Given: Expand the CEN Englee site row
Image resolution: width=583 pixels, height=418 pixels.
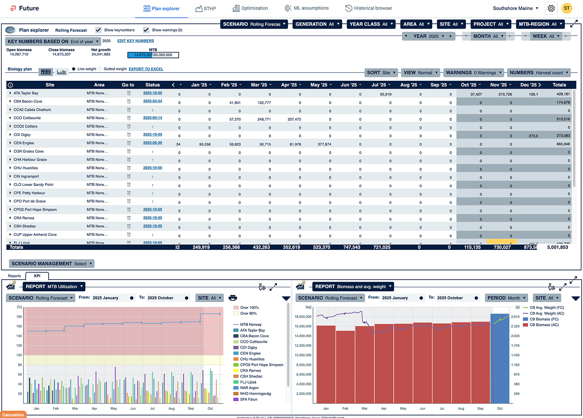Looking at the screenshot, I should [x=10, y=143].
